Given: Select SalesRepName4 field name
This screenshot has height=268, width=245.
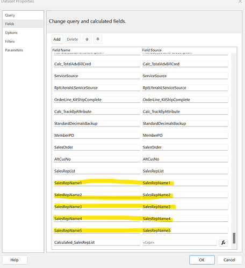Looking at the screenshot, I should [x=97, y=219].
